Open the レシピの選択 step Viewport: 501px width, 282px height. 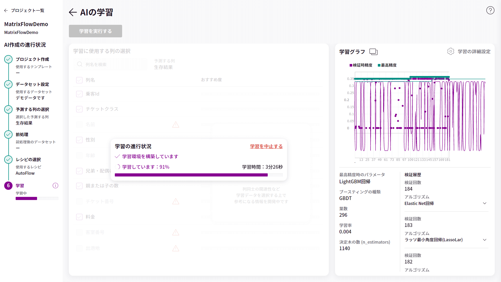pyautogui.click(x=28, y=160)
